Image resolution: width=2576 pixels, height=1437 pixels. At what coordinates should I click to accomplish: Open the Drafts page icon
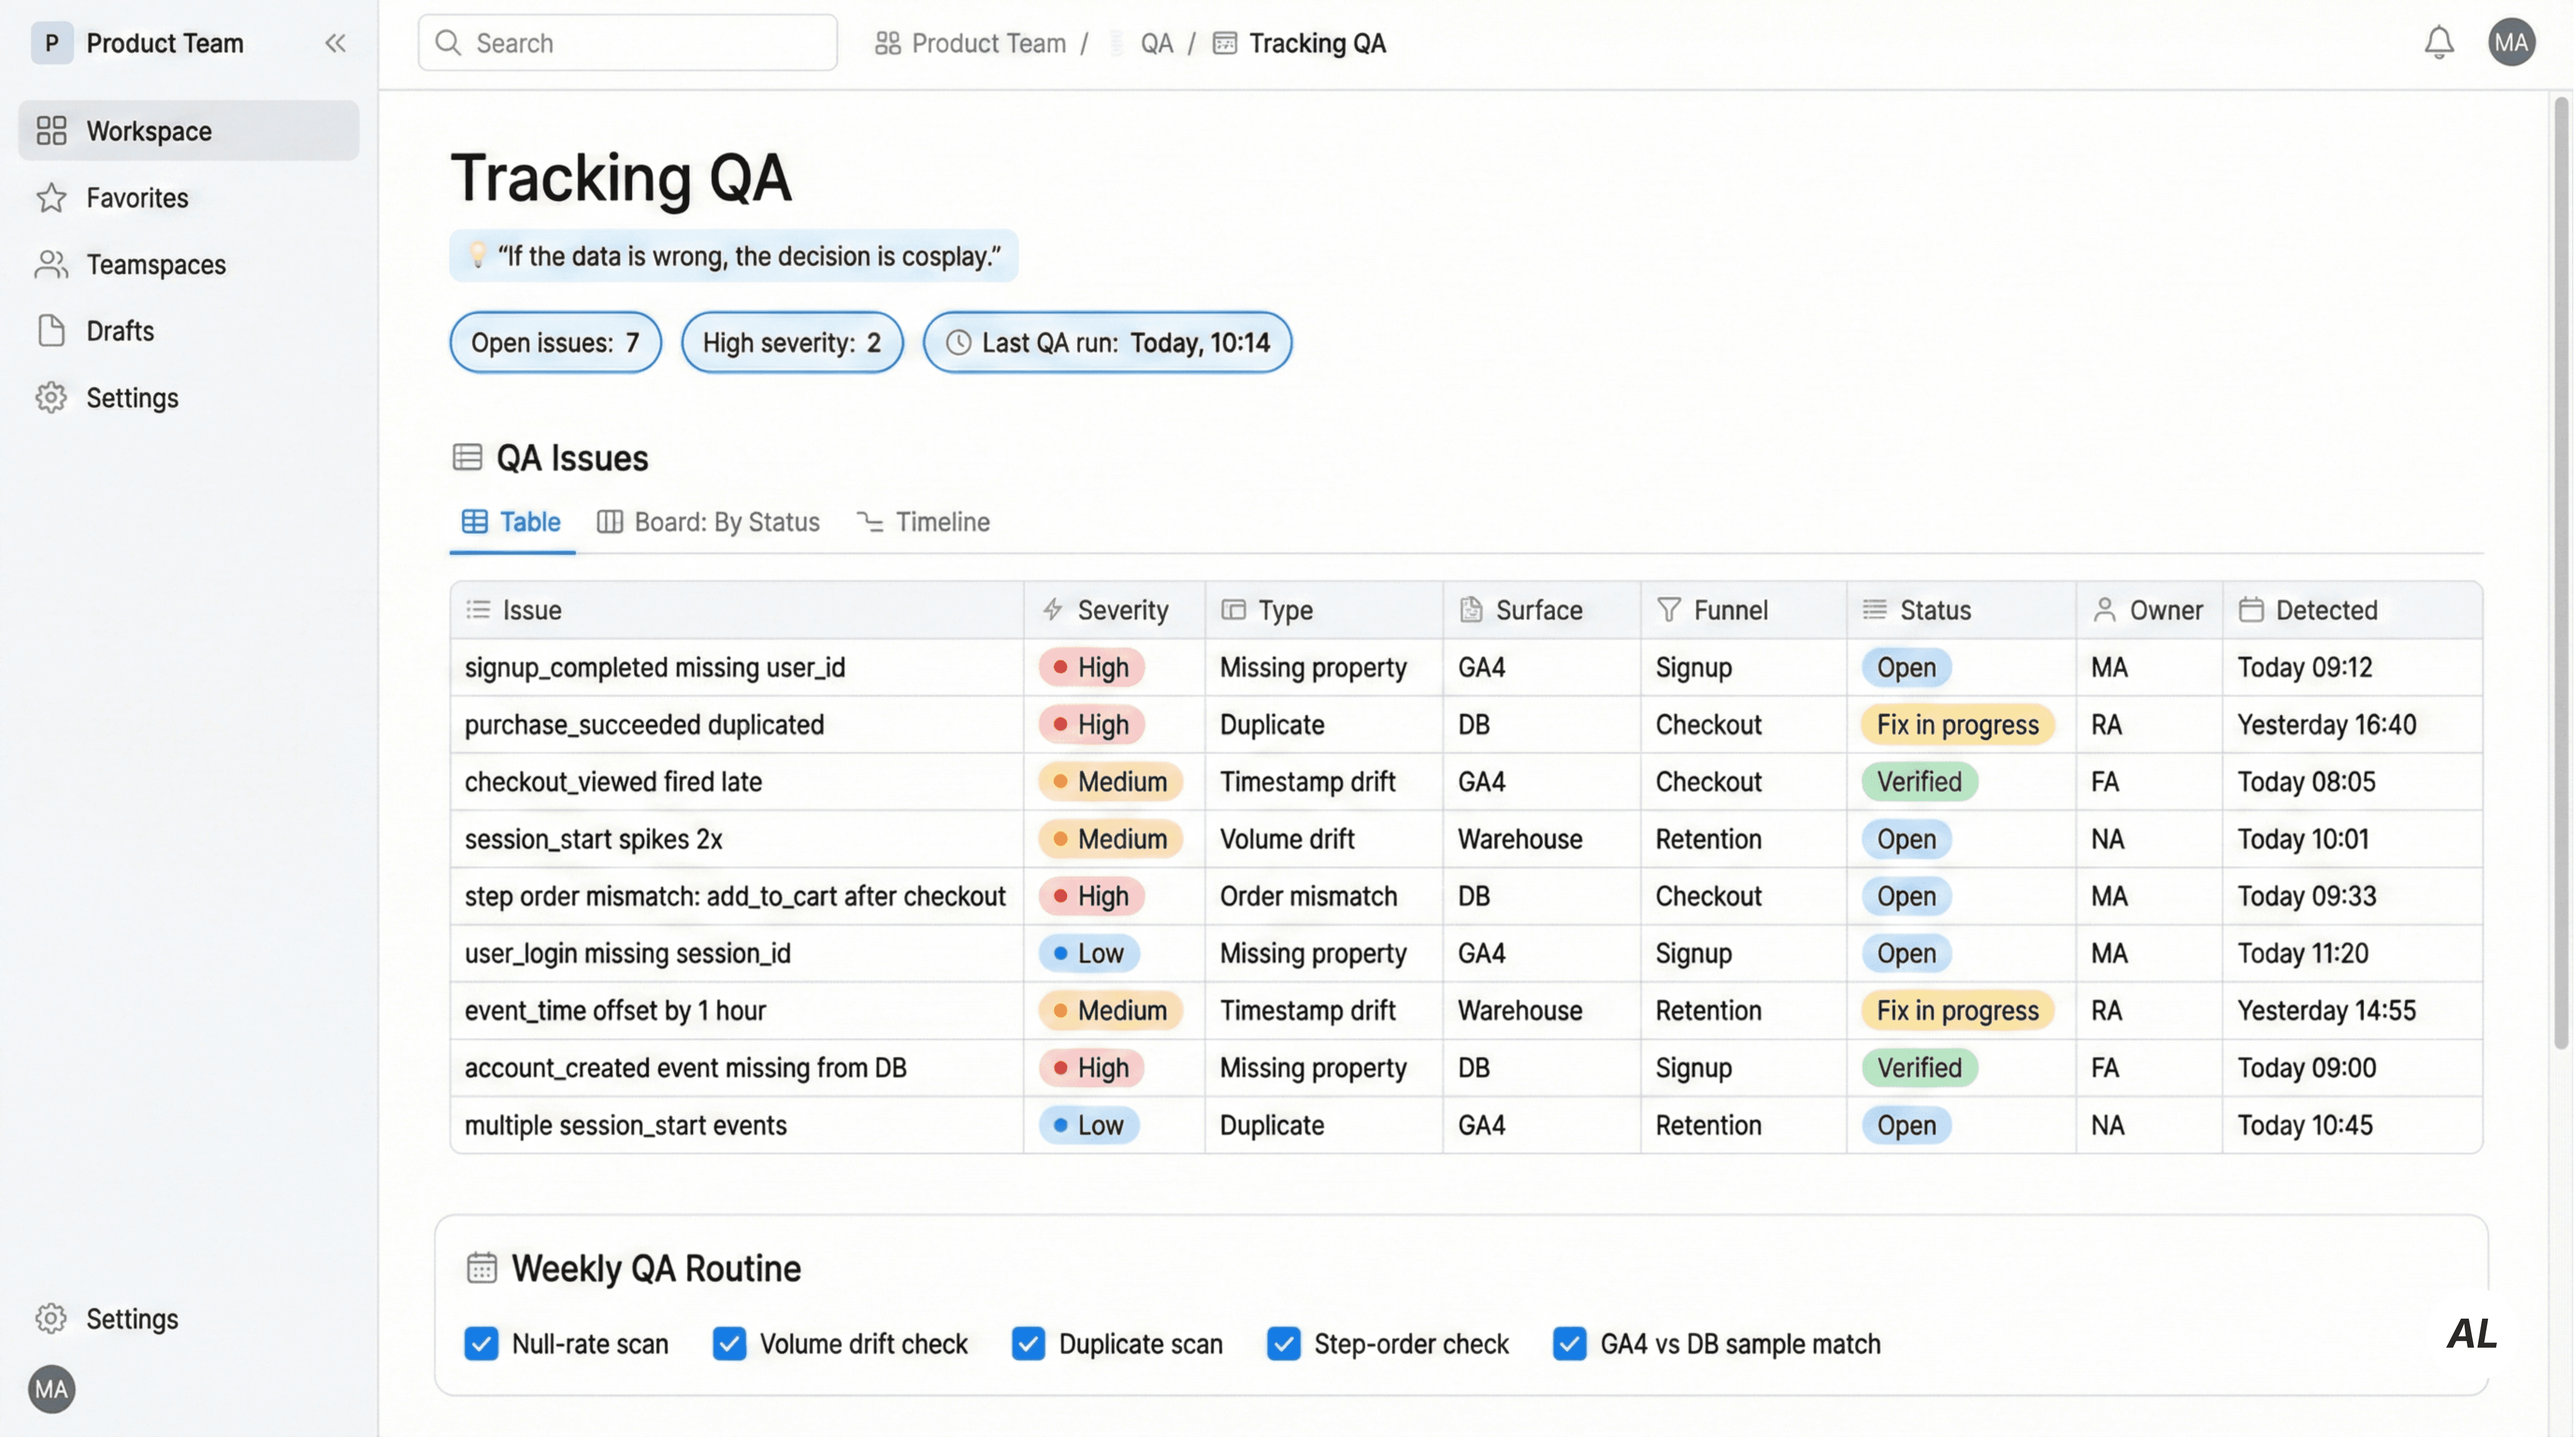pos(51,331)
